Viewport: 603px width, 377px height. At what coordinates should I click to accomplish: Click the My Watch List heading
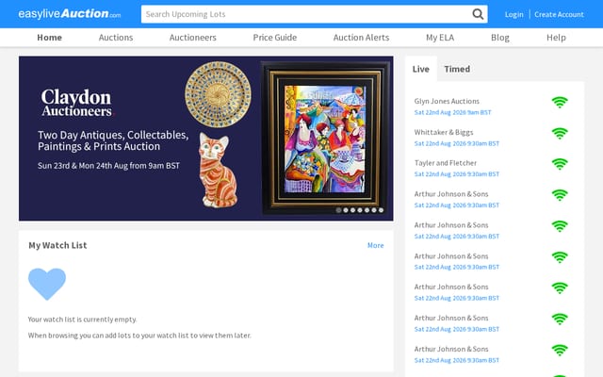click(x=57, y=245)
